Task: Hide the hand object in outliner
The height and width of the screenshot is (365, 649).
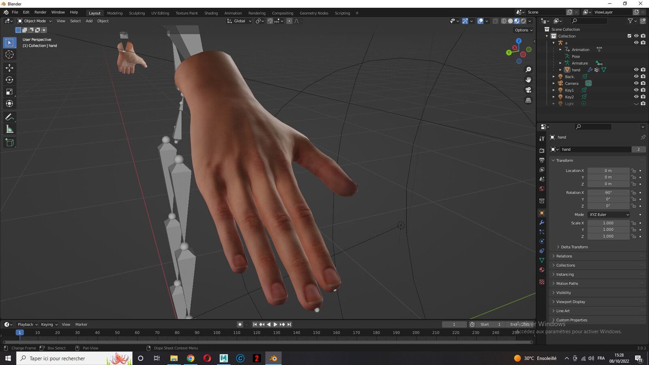Action: (636, 70)
